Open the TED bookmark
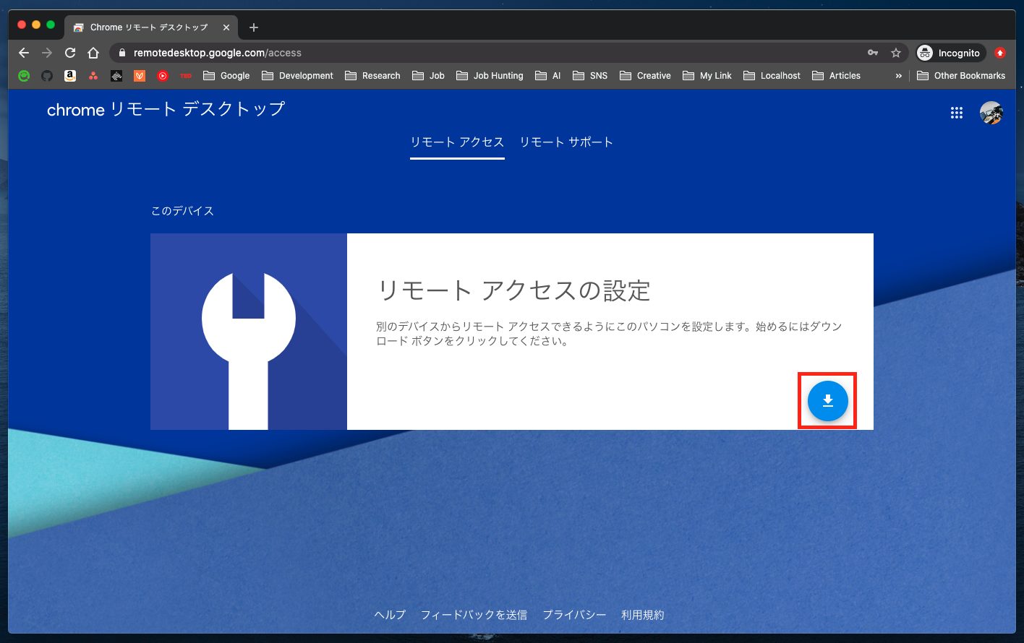1024x643 pixels. (x=186, y=75)
